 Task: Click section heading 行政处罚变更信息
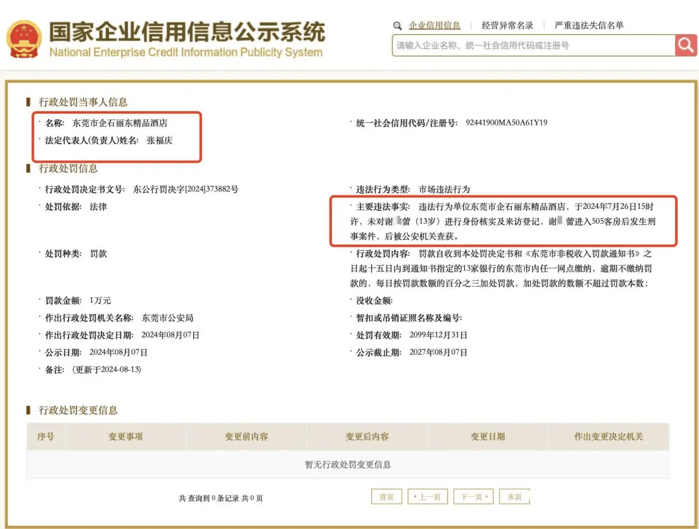(x=78, y=411)
